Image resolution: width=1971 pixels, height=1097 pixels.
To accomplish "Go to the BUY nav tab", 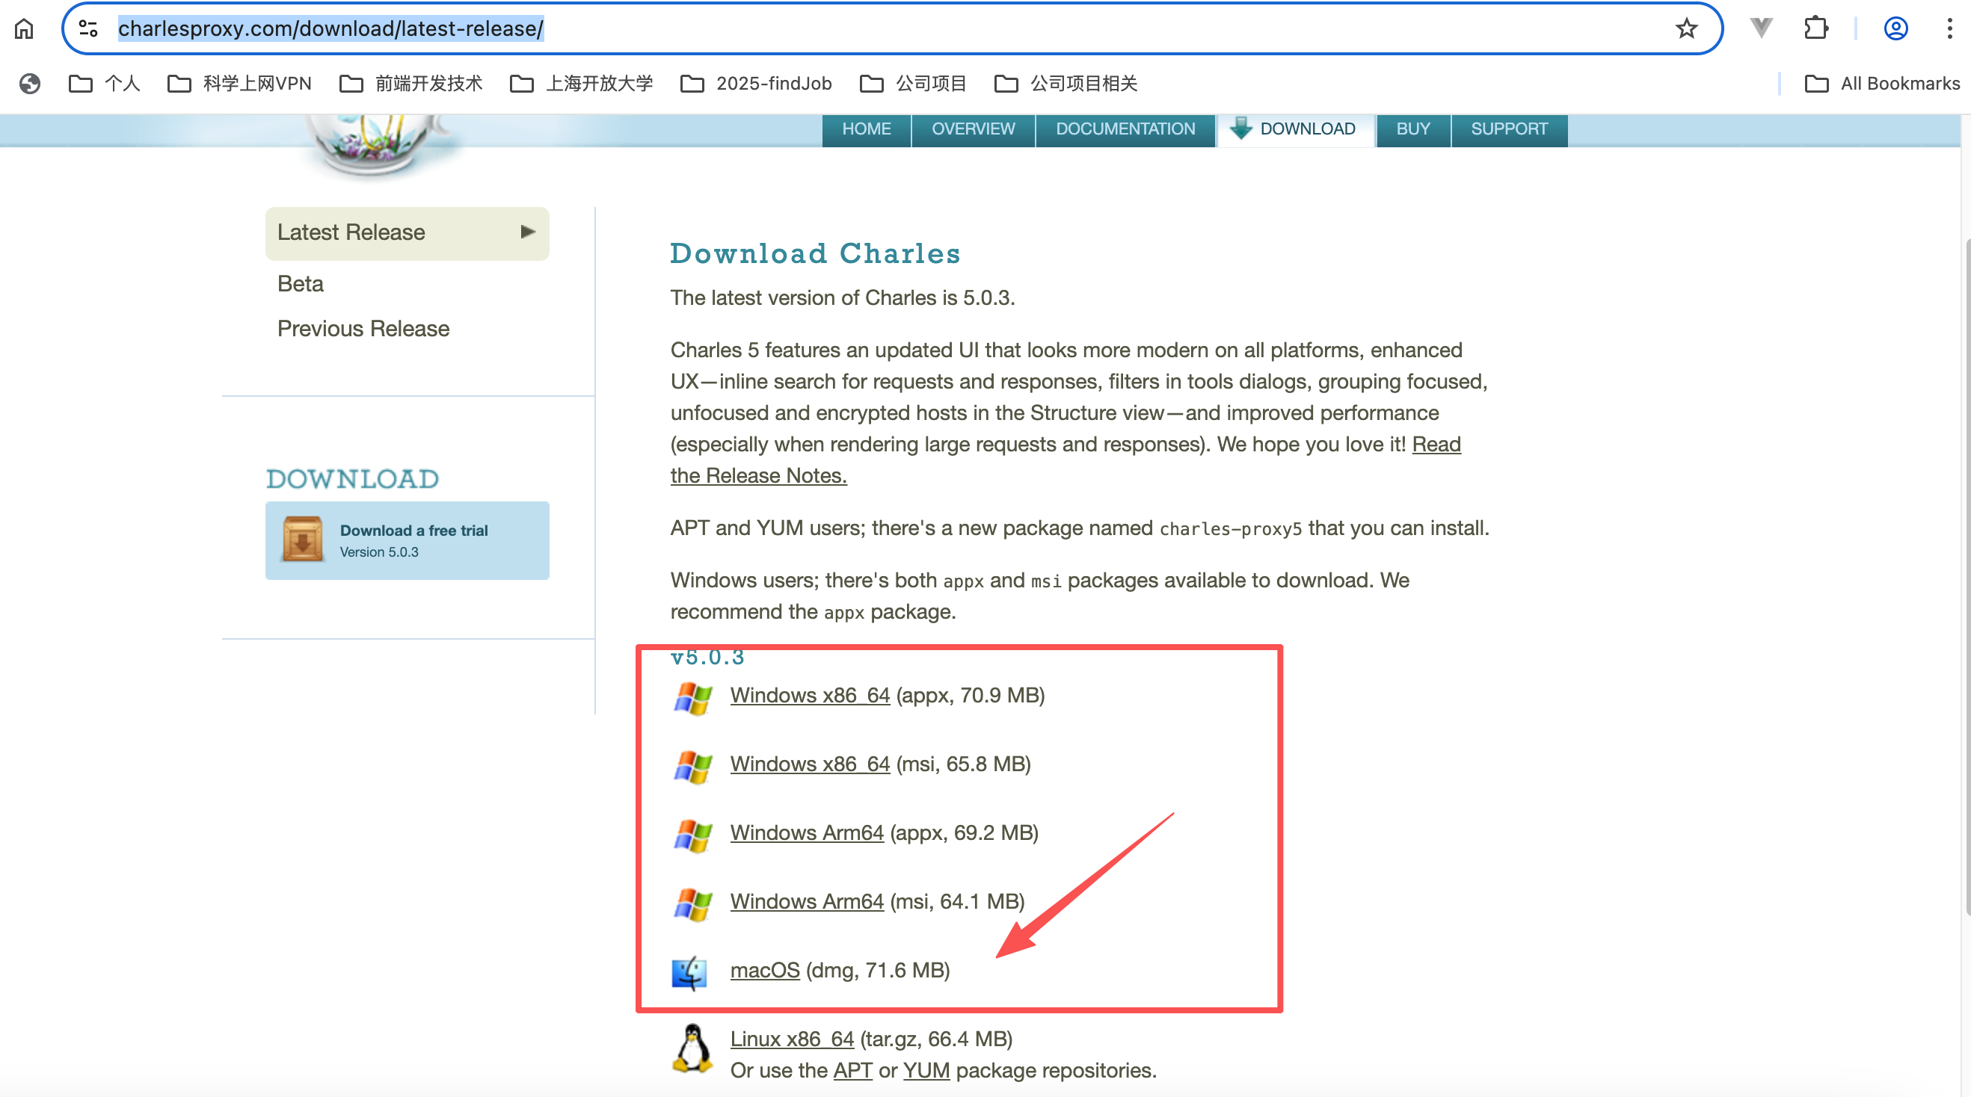I will 1412,129.
